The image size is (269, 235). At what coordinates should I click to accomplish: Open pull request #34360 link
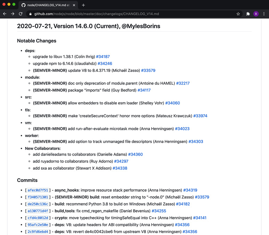135,154
